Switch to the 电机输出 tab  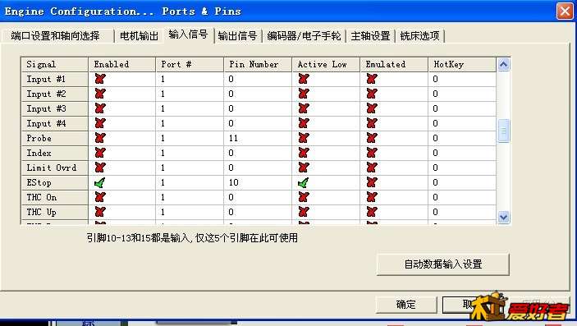(x=139, y=36)
